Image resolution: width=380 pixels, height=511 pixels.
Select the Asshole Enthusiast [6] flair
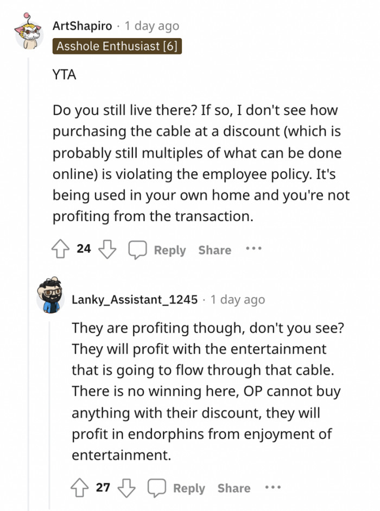point(117,47)
